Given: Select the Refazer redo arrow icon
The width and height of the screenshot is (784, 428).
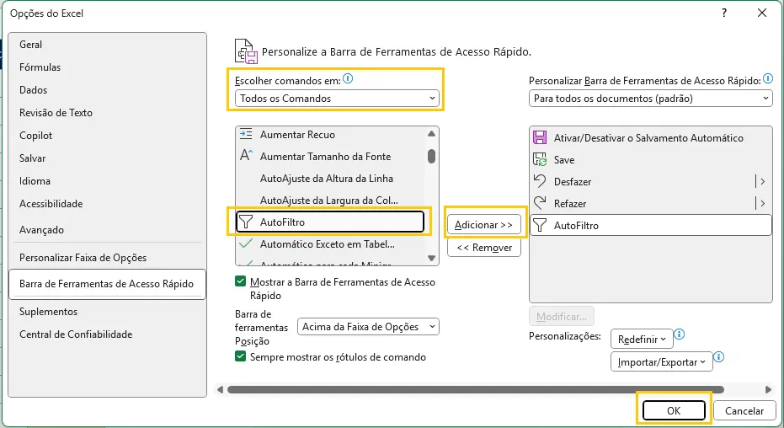Looking at the screenshot, I should pyautogui.click(x=541, y=203).
